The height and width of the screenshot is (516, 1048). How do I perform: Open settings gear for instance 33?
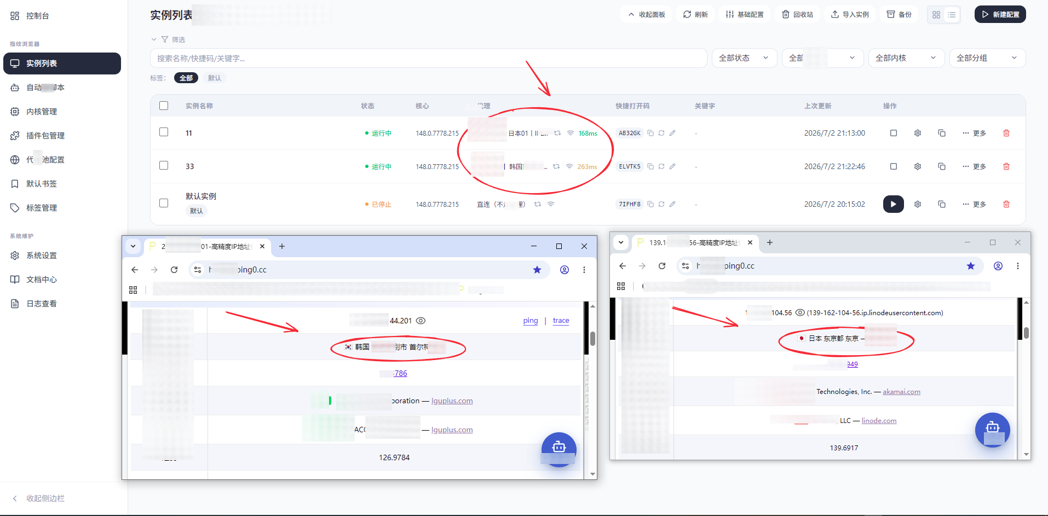tap(918, 166)
